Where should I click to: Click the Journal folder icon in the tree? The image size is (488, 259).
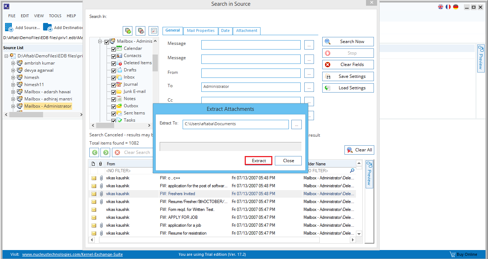pyautogui.click(x=119, y=84)
